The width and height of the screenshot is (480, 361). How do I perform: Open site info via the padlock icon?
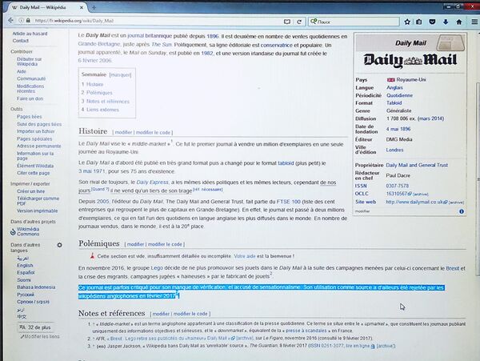pos(28,21)
